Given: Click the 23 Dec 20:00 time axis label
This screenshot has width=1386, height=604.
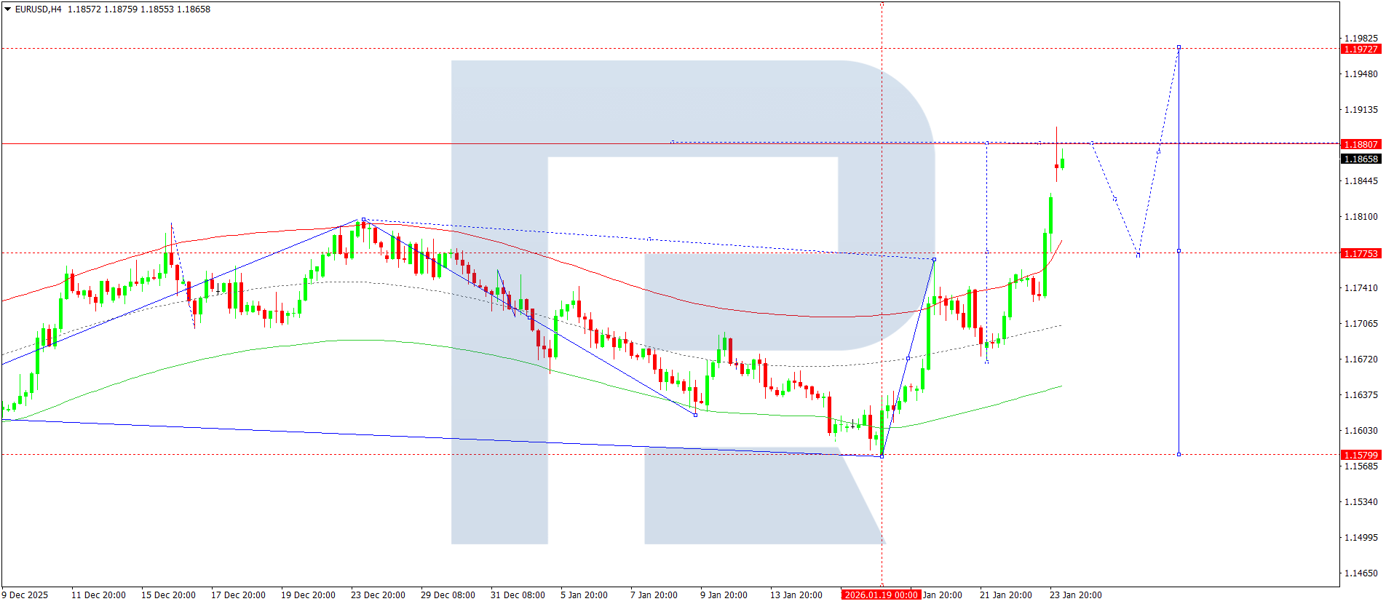Looking at the screenshot, I should pyautogui.click(x=378, y=595).
